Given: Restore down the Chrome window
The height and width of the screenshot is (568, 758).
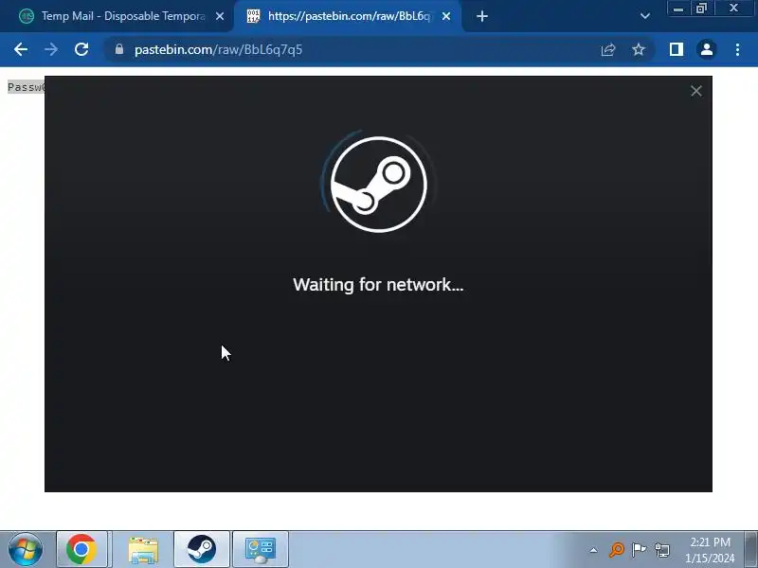Looking at the screenshot, I should click(x=701, y=9).
